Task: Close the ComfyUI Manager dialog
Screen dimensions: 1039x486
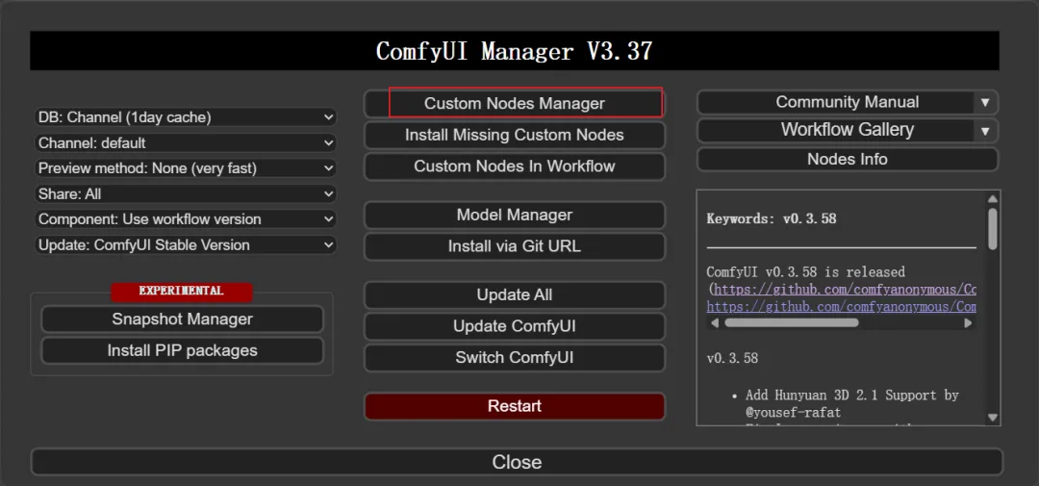Action: 517,462
